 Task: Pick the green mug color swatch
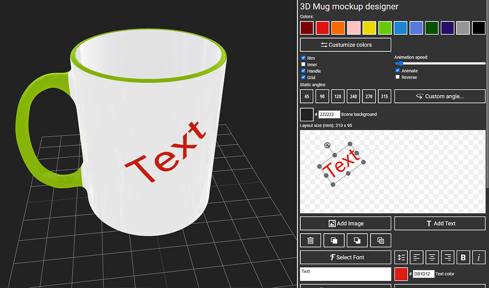click(385, 28)
